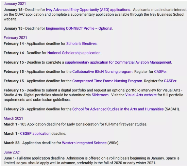Image resolution: width=188 pixels, height=167 pixels.
Task: Open Compressed Time Frame Nursing Program link
Action: click(107, 81)
